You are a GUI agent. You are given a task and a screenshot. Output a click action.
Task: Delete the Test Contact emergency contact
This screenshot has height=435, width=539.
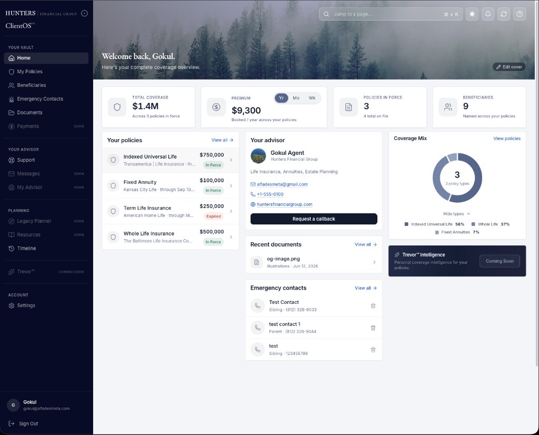point(373,305)
